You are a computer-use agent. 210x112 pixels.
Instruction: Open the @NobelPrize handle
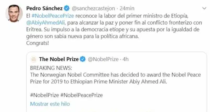(103, 59)
